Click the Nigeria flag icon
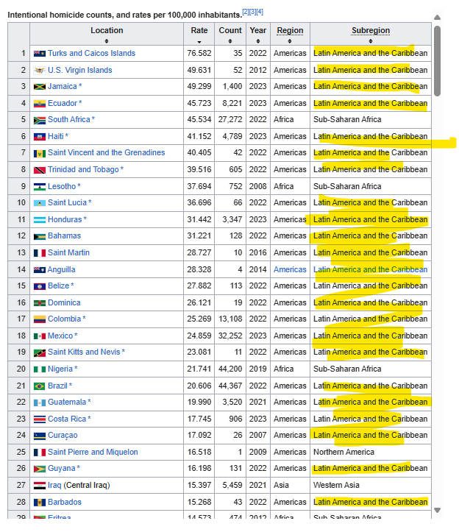 (39, 369)
